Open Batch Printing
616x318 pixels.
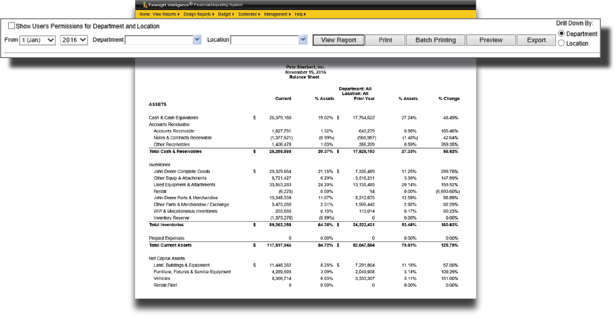[436, 40]
